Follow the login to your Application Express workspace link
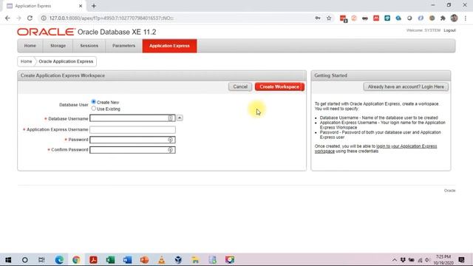This screenshot has height=266, width=473. [406, 146]
